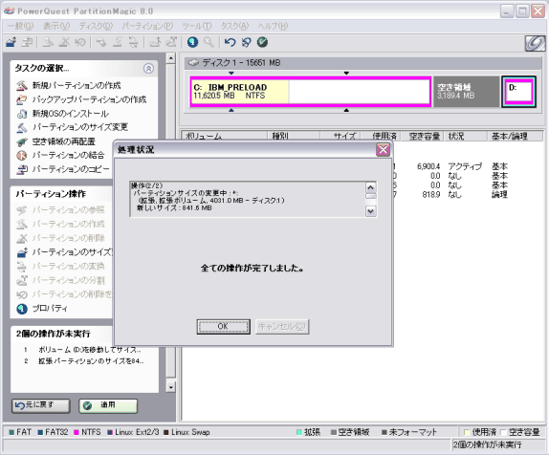549x455 pixels.
Task: Confirm completion with the OK button
Action: [x=224, y=327]
